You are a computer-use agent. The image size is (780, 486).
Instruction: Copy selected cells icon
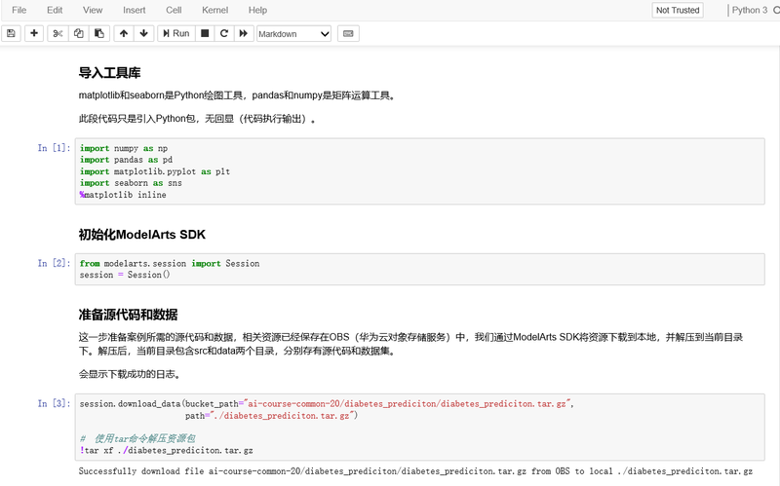[79, 33]
